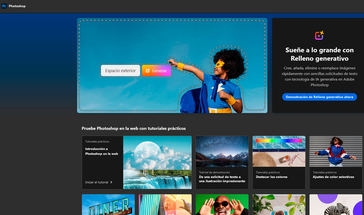Open the plant leaves tutorial thumbnail
Screen dimensions: 364x215
point(279,205)
